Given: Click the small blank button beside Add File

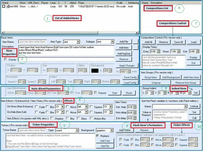Looking at the screenshot, I should pyautogui.click(x=136, y=42).
